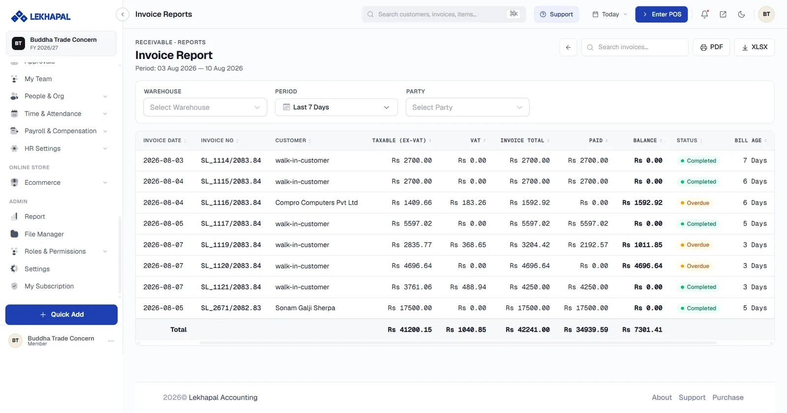This screenshot has width=787, height=413.
Task: Open the three-dots menu beside Buddha Trade Concern Member
Action: point(111,341)
